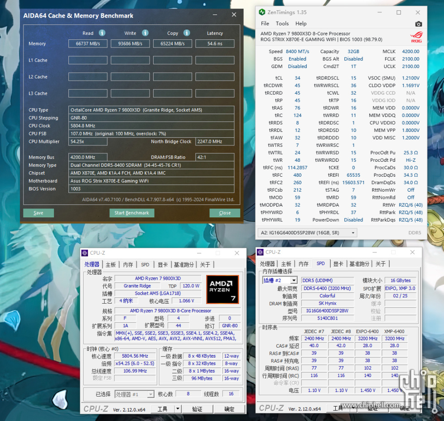
Task: Switch to 显卡 tab in right CPU-Z
Action: pyautogui.click(x=338, y=264)
